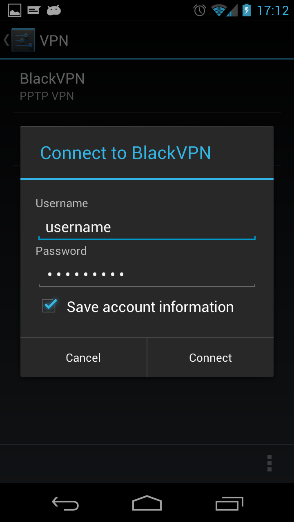
Task: Tap the picture notification icon
Action: point(15,10)
